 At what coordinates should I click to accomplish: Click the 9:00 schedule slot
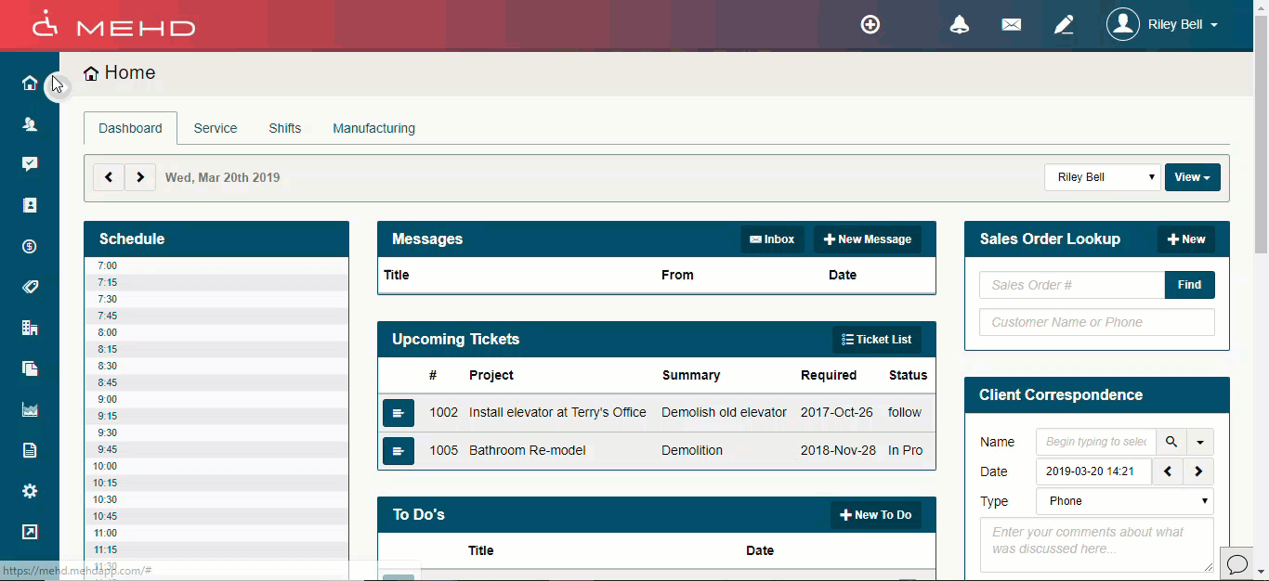(216, 400)
